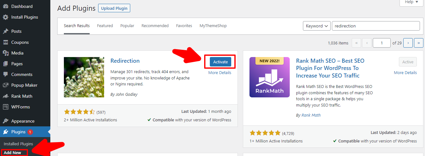The width and height of the screenshot is (425, 156).
Task: Switch to the Recommended tab
Action: 155,26
